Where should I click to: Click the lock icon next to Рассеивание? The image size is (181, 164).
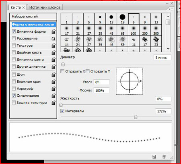coord(53,39)
